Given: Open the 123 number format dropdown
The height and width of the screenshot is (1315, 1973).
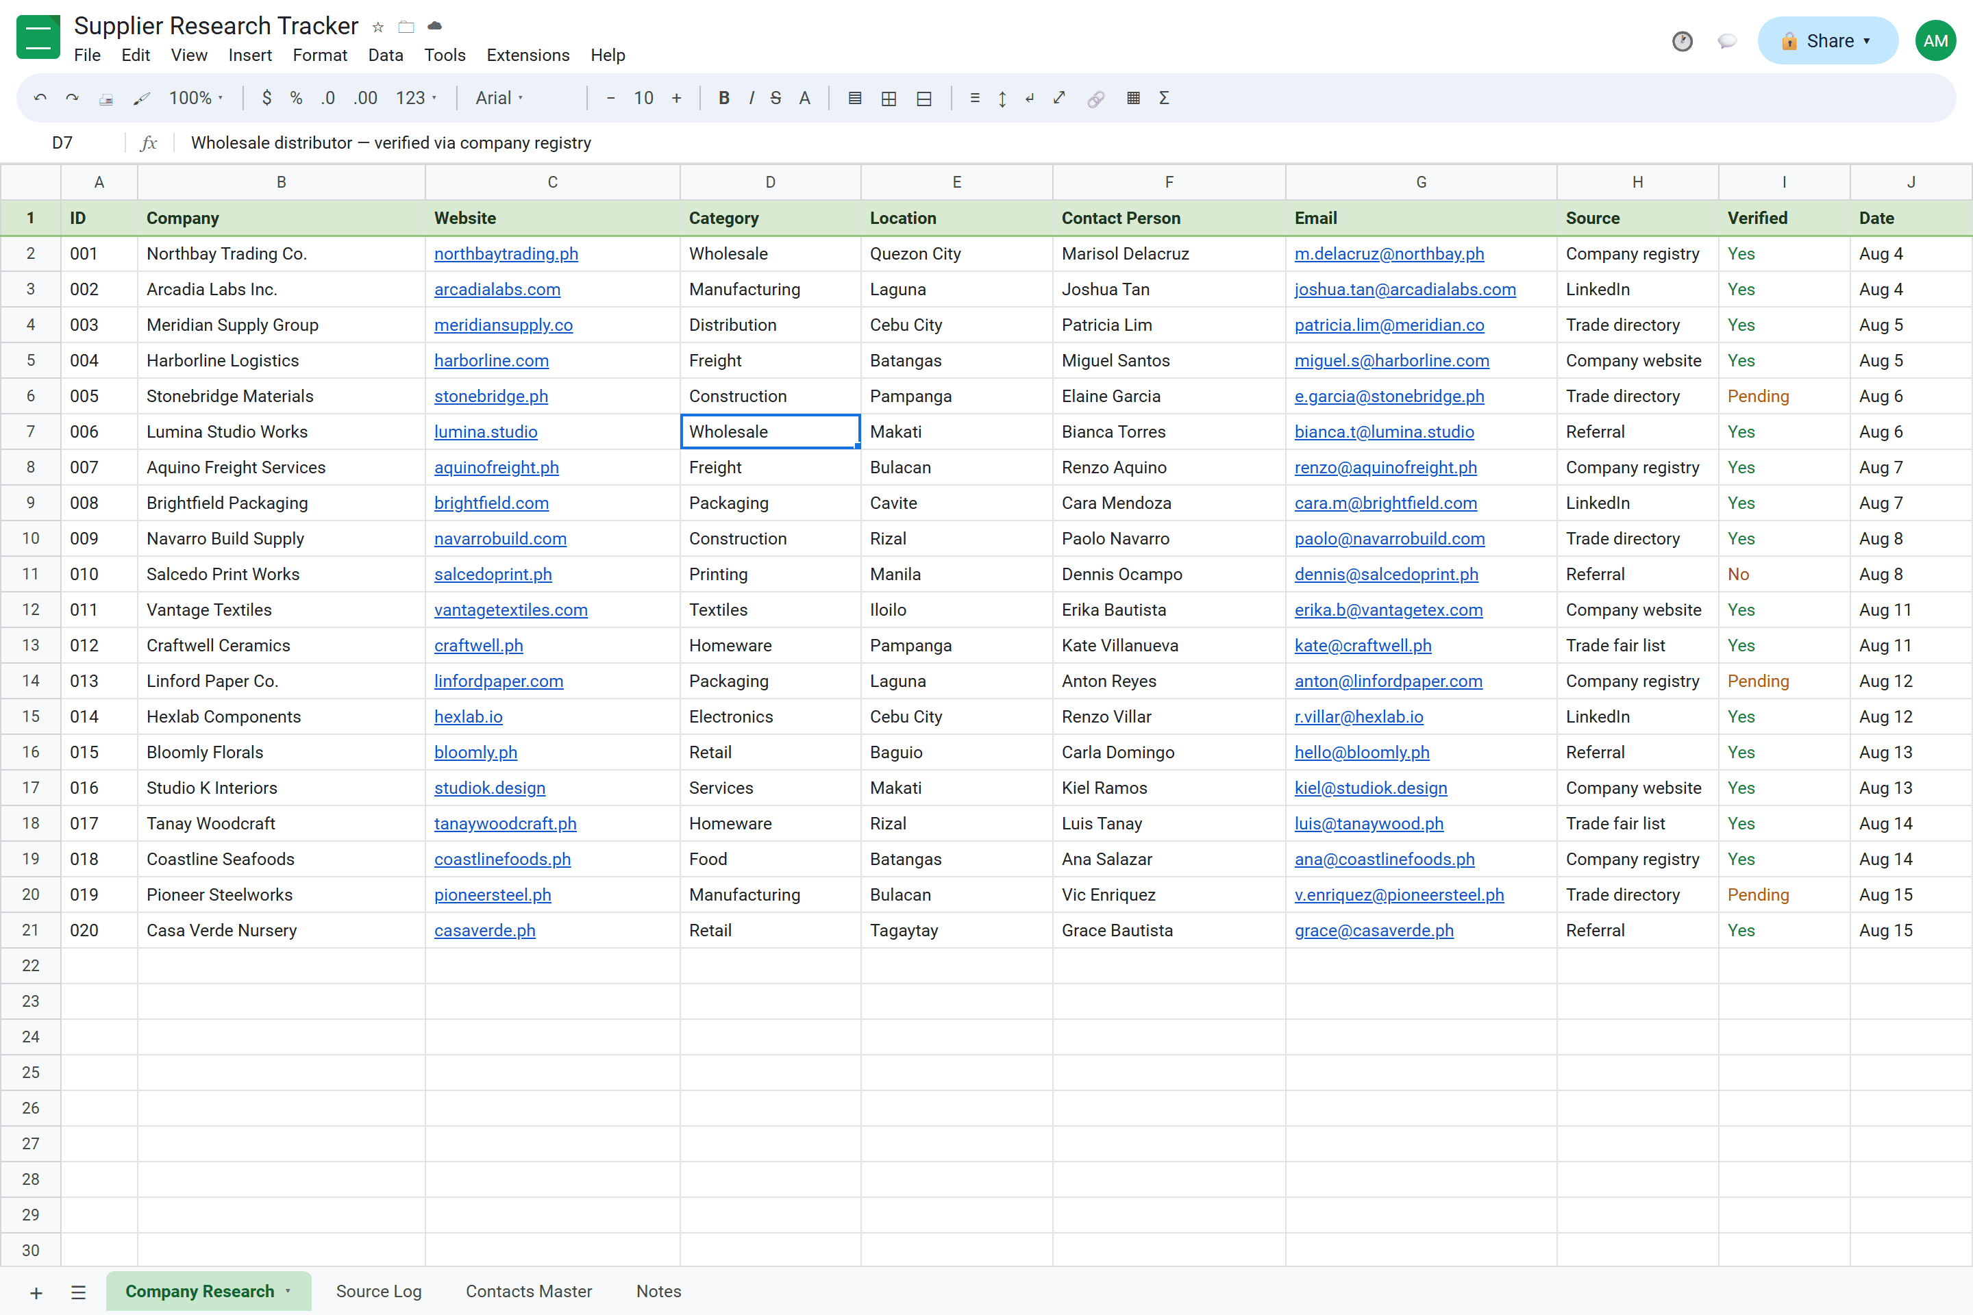Looking at the screenshot, I should (416, 98).
